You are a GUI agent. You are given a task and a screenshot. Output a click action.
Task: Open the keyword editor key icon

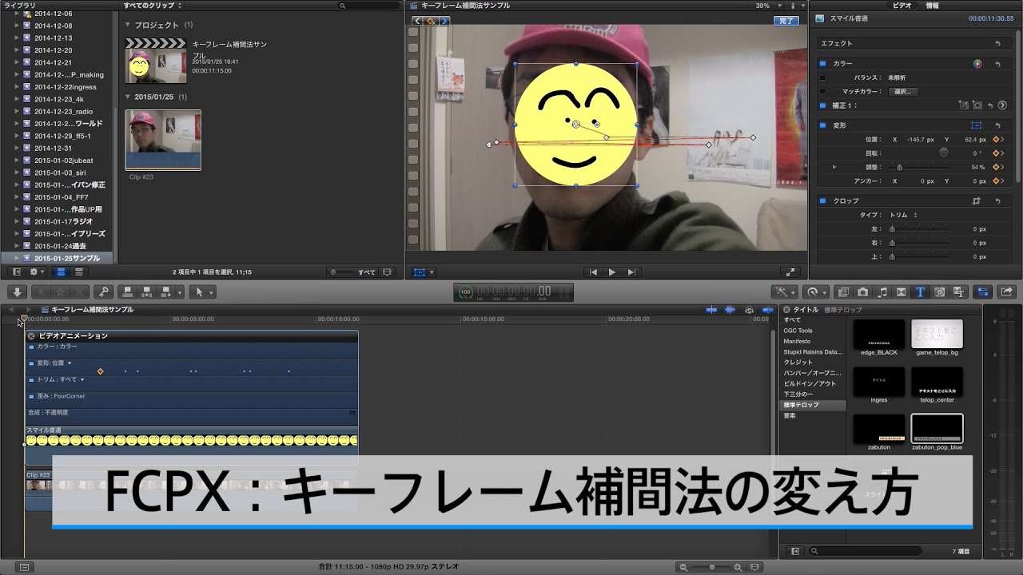point(103,291)
